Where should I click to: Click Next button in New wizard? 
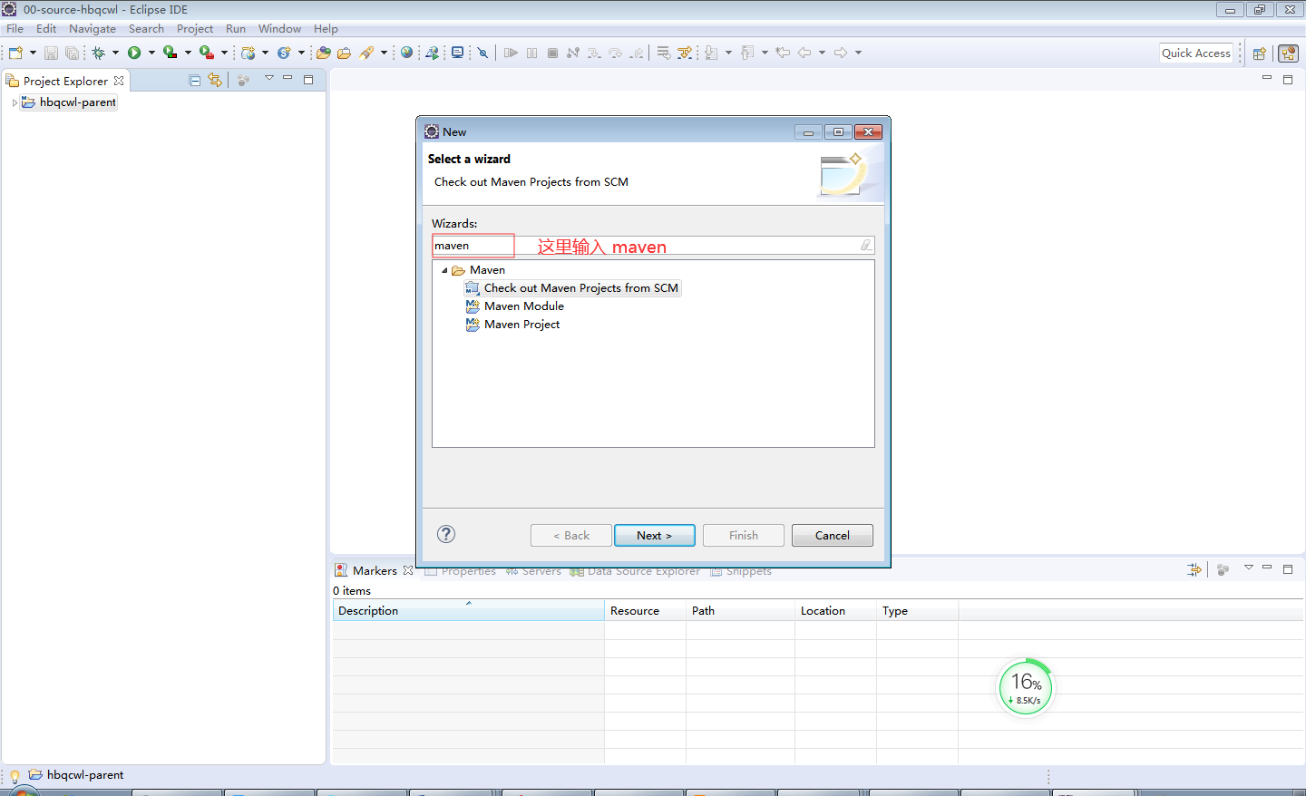(655, 536)
